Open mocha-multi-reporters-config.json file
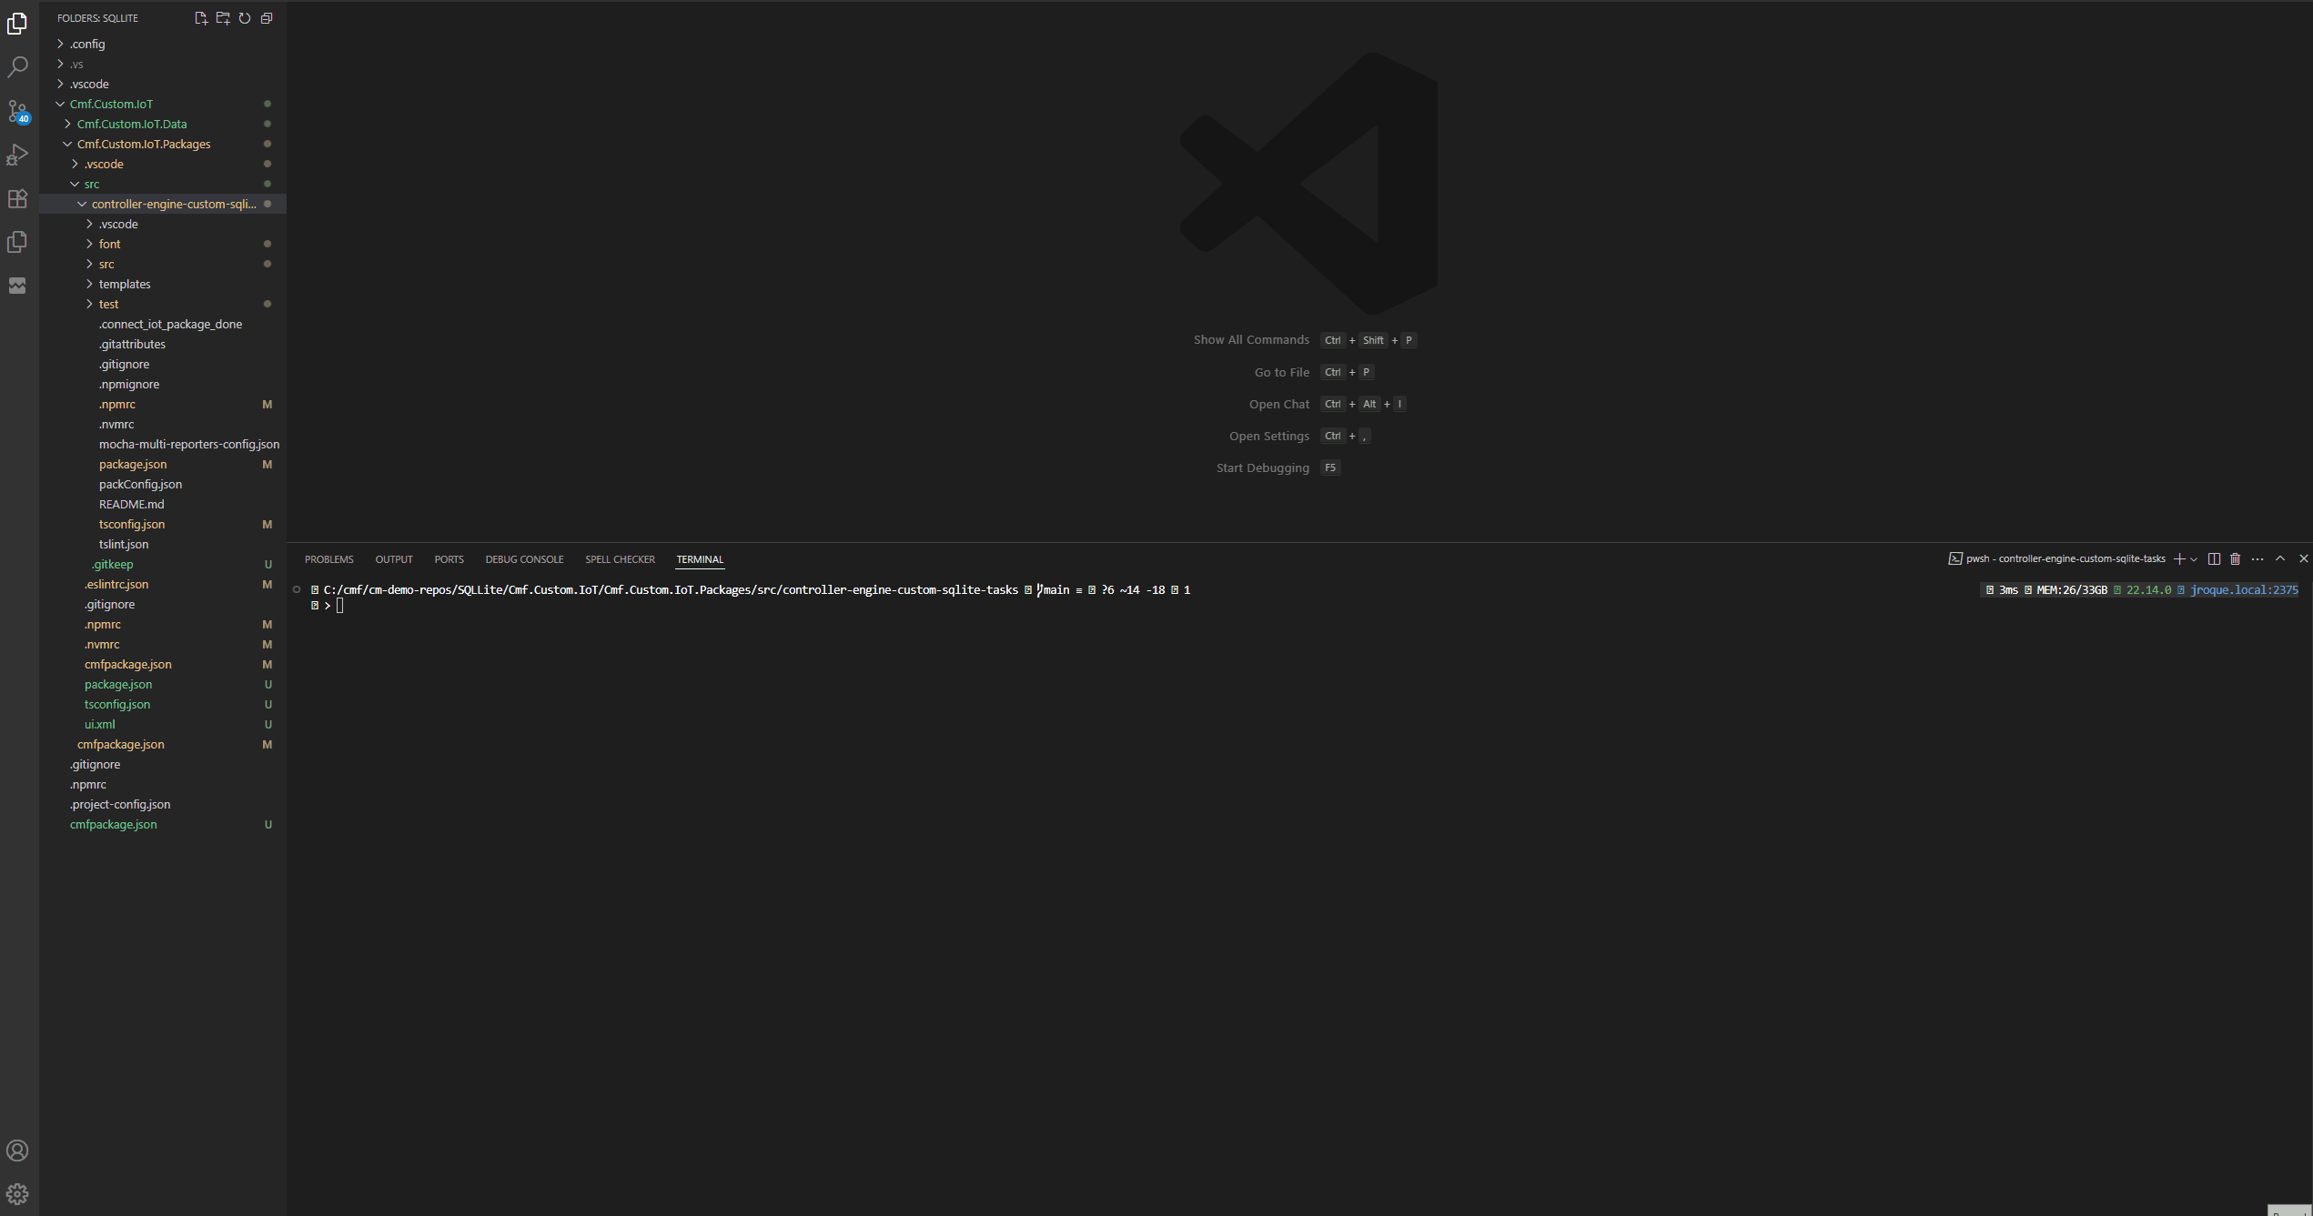2313x1216 pixels. 164,444
